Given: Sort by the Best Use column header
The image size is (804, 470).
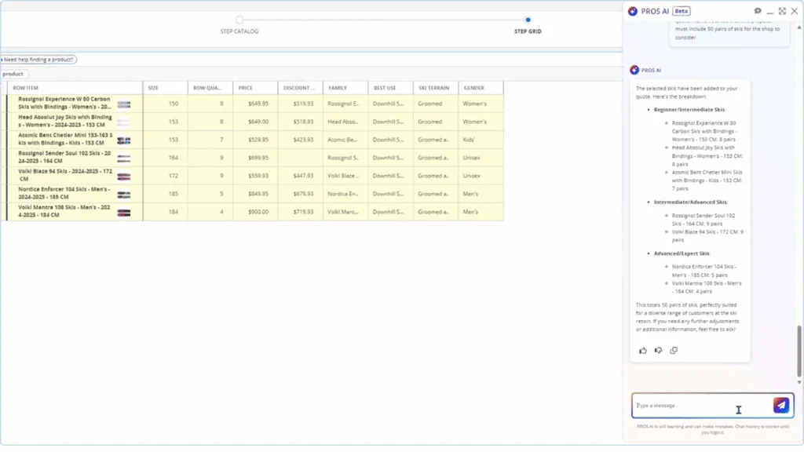Looking at the screenshot, I should pyautogui.click(x=391, y=88).
